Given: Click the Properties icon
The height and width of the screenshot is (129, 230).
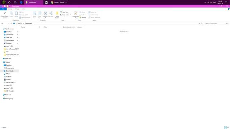Looking at the screenshot, I should pyautogui.click(x=75, y=13).
